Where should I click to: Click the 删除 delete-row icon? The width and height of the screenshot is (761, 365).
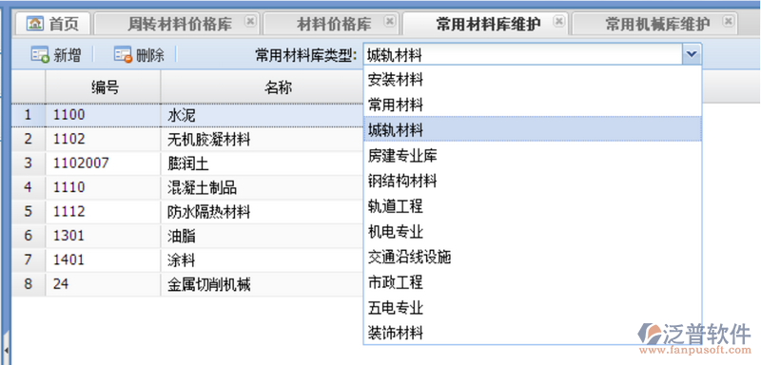pos(124,54)
